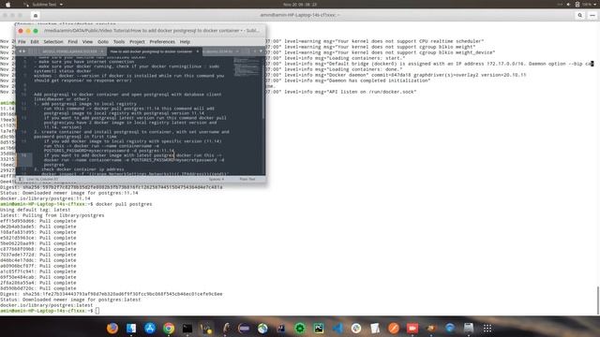Open Firefox from the dock

112,329
